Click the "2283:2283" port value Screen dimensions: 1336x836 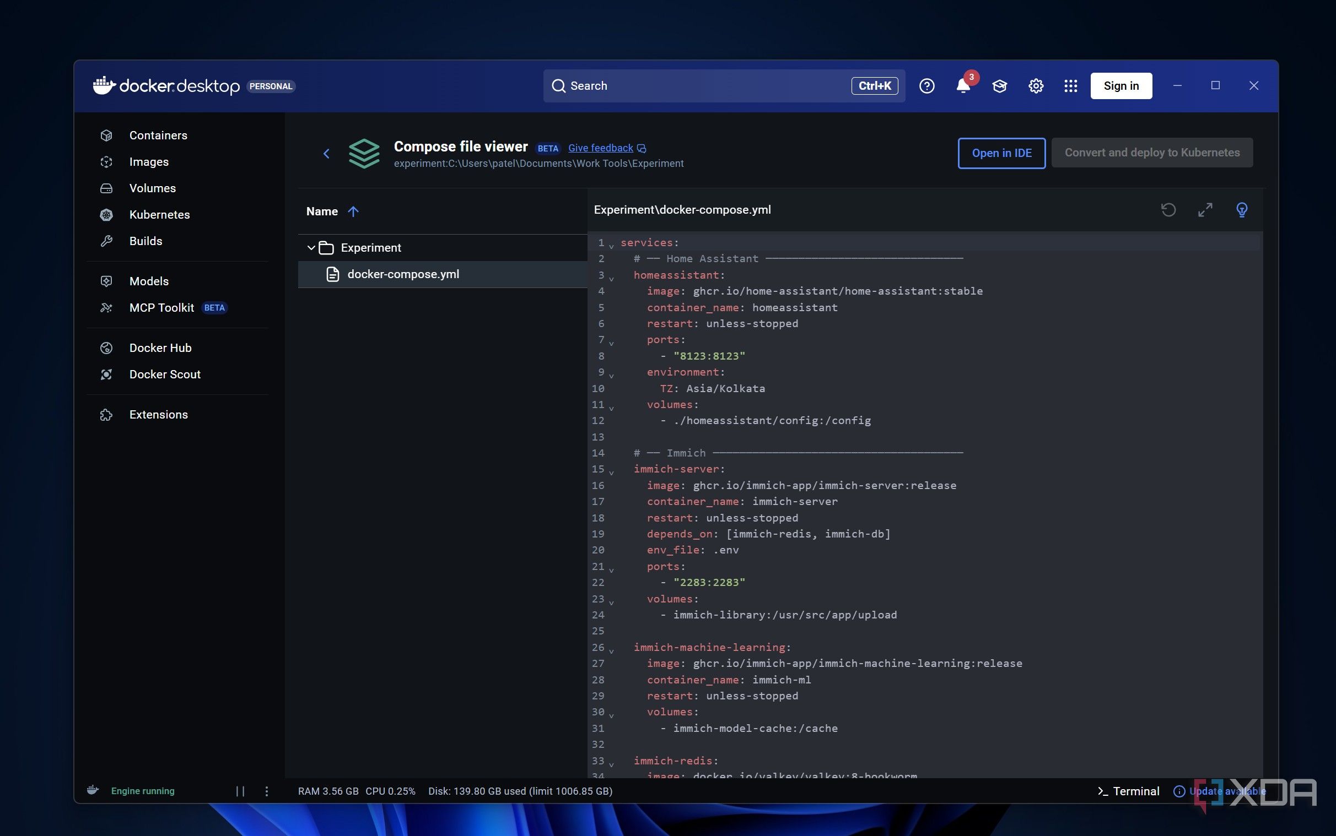coord(709,582)
